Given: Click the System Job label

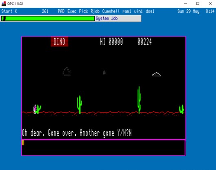Looking at the screenshot, I should click(x=107, y=18).
